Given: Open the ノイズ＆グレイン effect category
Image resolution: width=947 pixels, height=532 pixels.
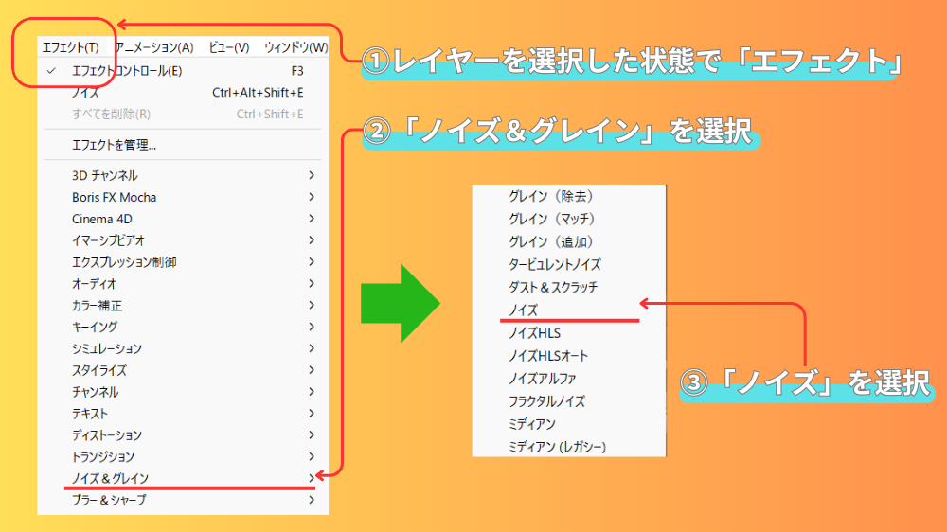Looking at the screenshot, I should 110,478.
